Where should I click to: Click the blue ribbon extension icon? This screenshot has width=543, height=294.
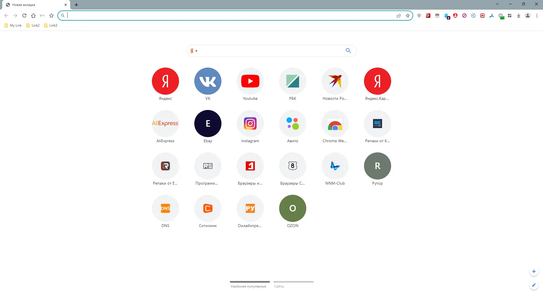492,16
